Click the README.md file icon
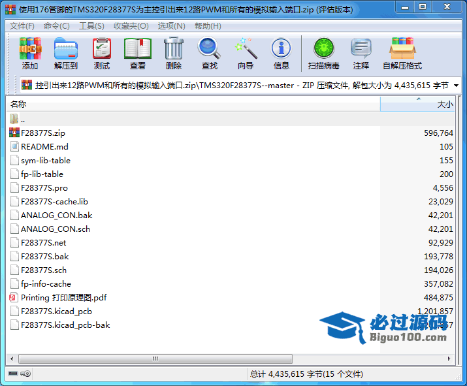The height and width of the screenshot is (386, 467). [x=14, y=146]
